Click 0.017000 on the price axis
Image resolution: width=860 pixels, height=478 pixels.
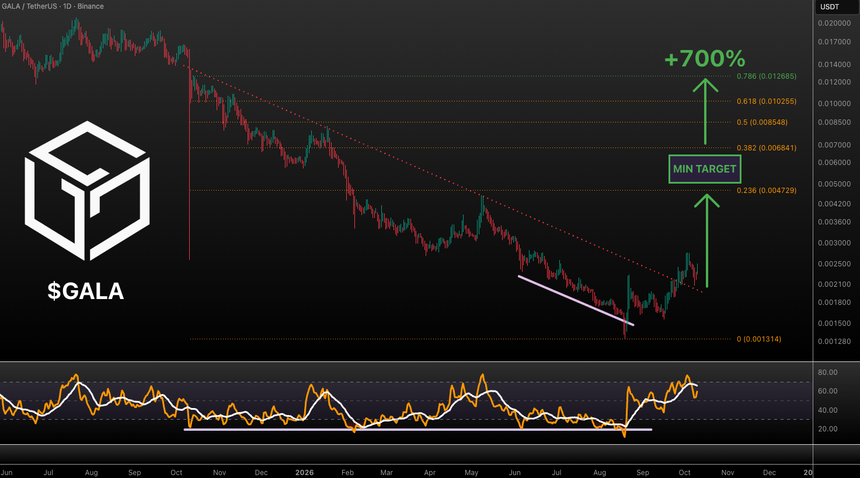pos(834,42)
